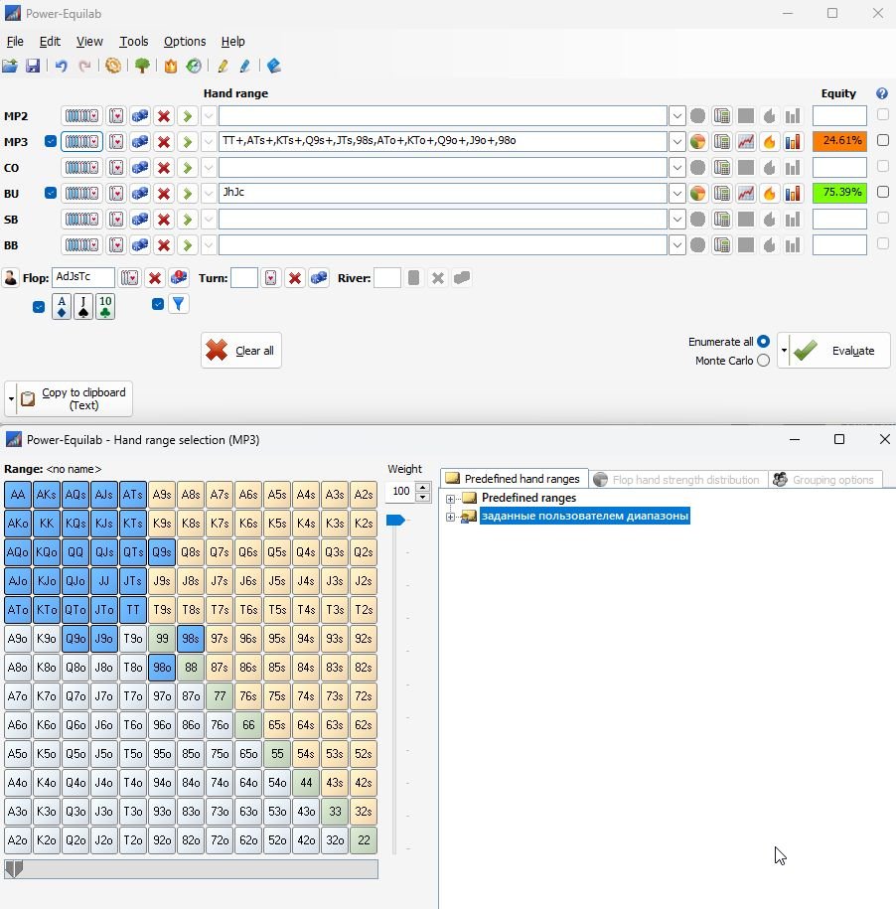This screenshot has height=909, width=896.
Task: Click single card icon in MP2 row
Action: (116, 116)
